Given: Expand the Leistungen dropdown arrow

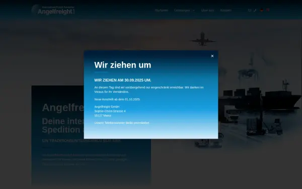Looking at the screenshot, I should 194,11.
